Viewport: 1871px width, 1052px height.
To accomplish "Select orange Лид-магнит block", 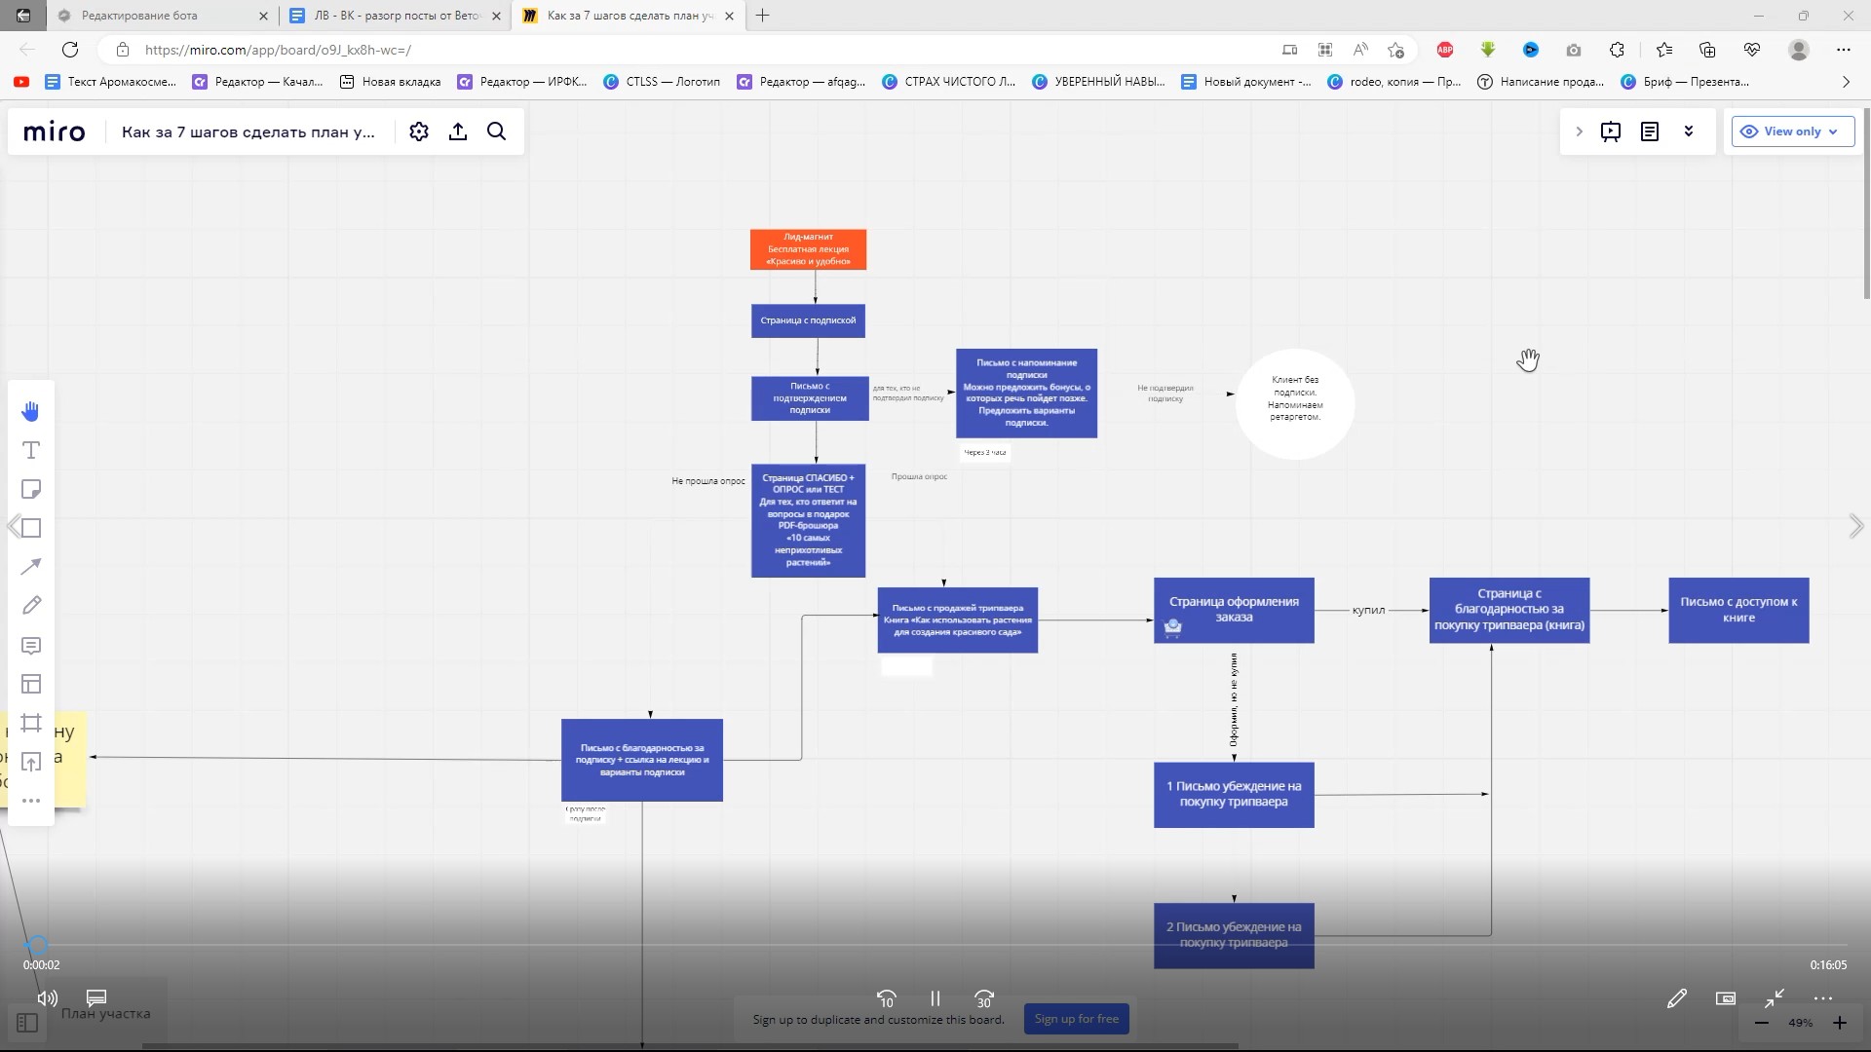I will (x=808, y=249).
